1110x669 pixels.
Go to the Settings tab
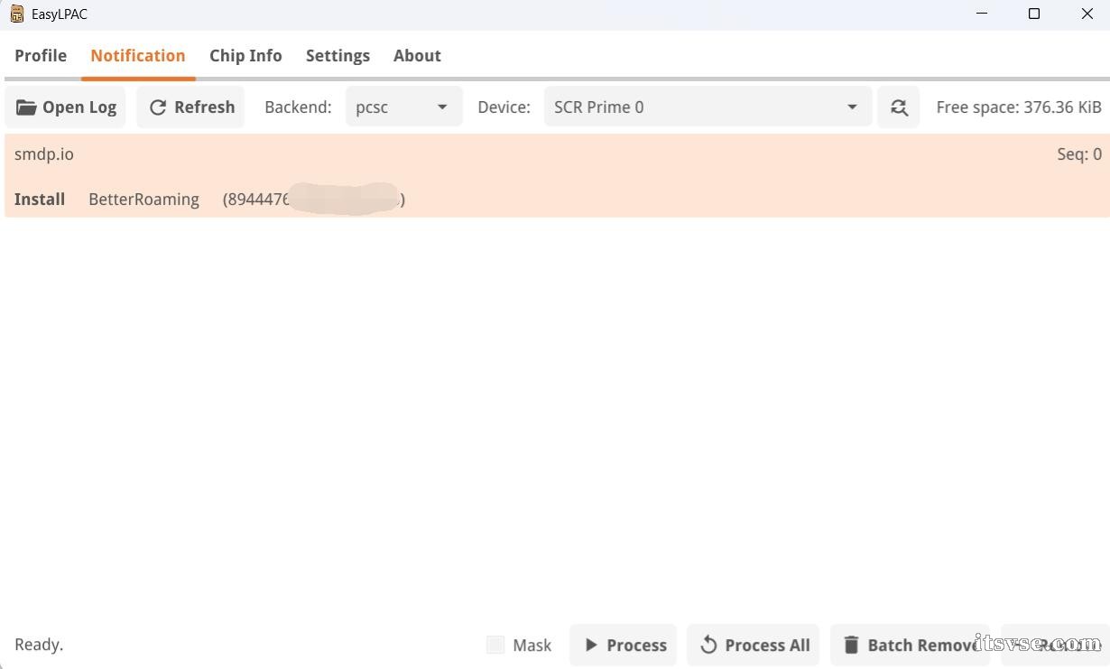338,55
